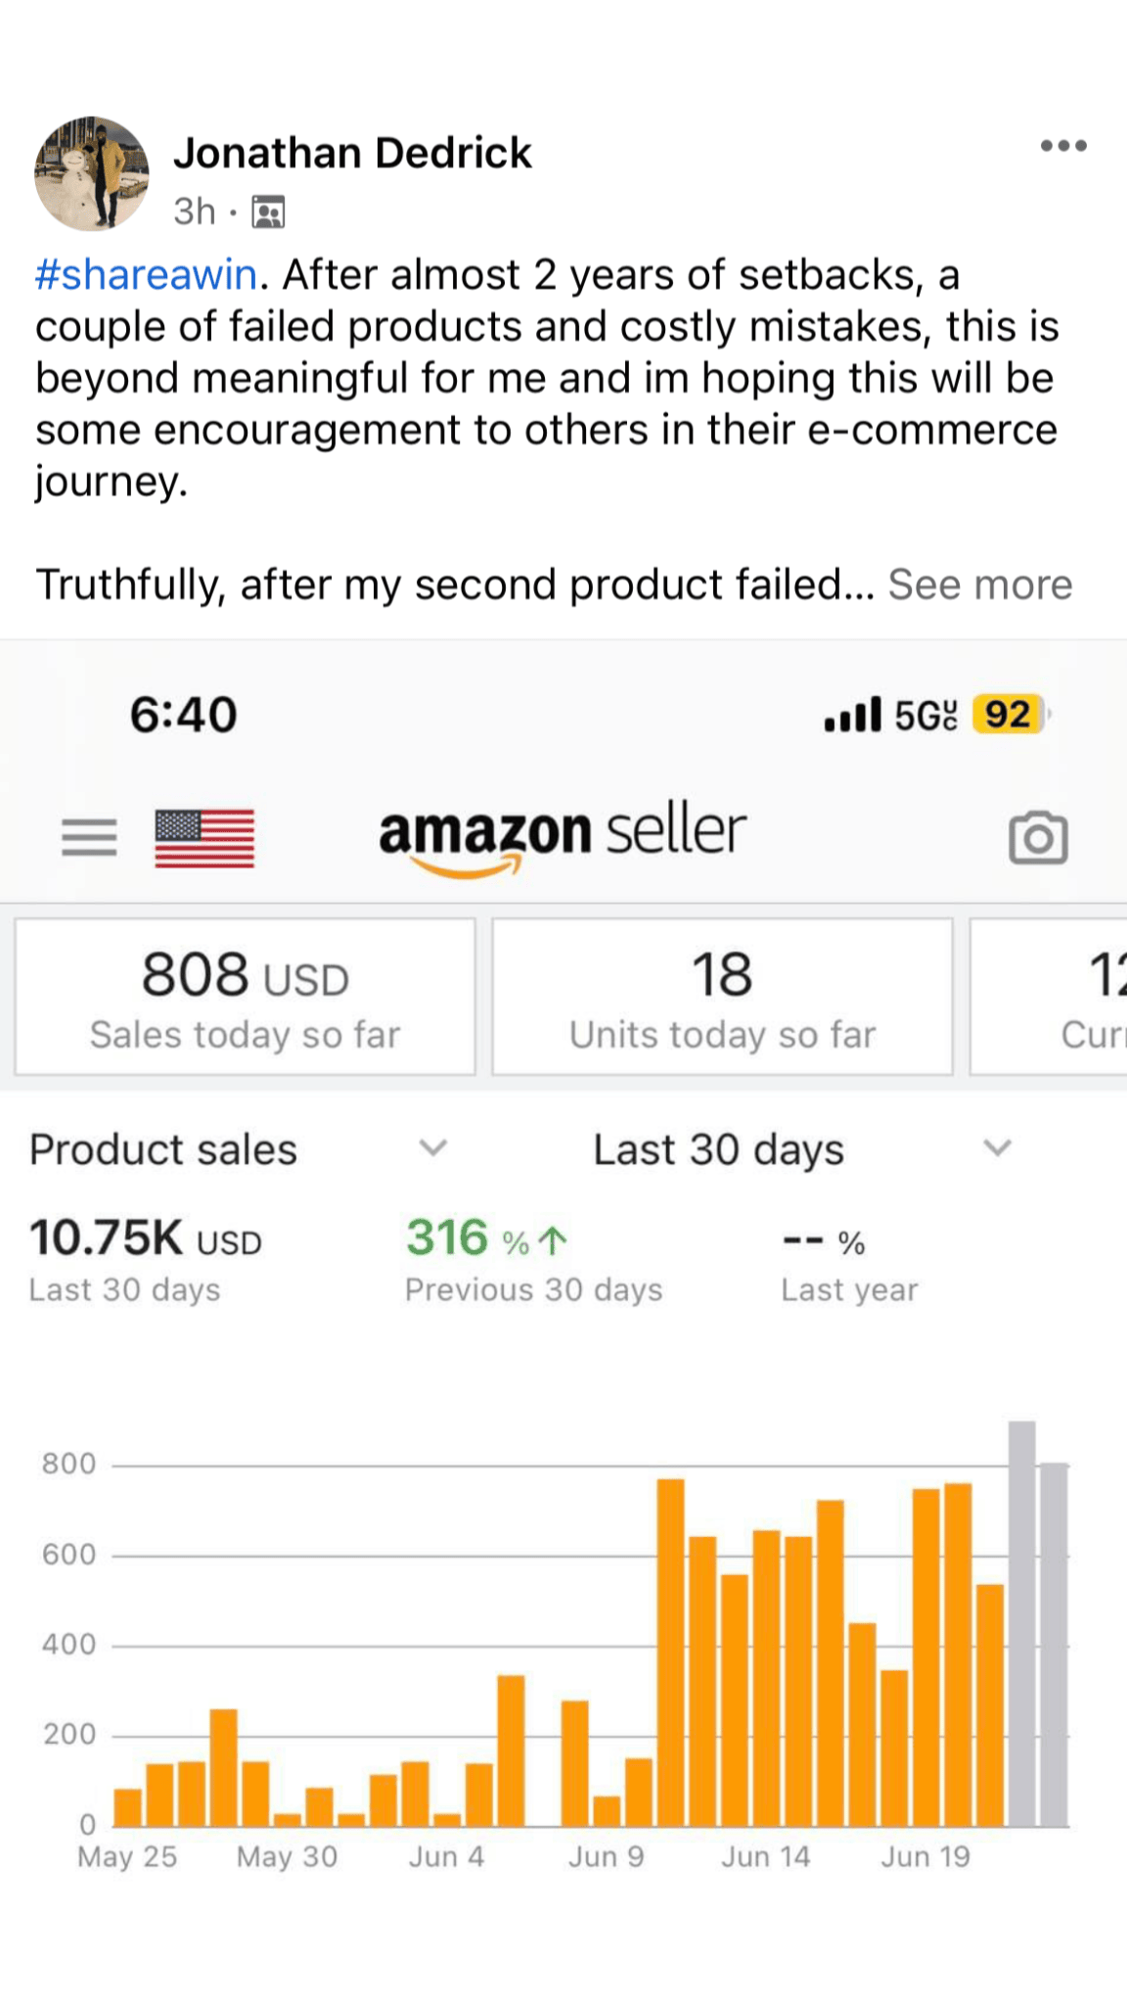Select the Sales today so far card
This screenshot has width=1127, height=2005.
pyautogui.click(x=245, y=997)
